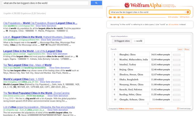Screen dimensions: 195x116
Task: Click the Random link in WolframAlpha
Action: coord(185,17)
